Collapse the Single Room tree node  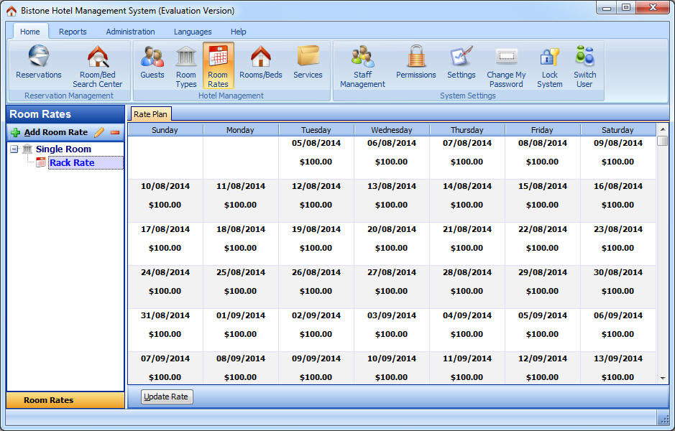(14, 149)
